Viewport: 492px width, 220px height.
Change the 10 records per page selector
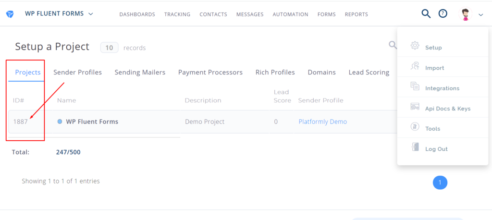click(x=109, y=48)
